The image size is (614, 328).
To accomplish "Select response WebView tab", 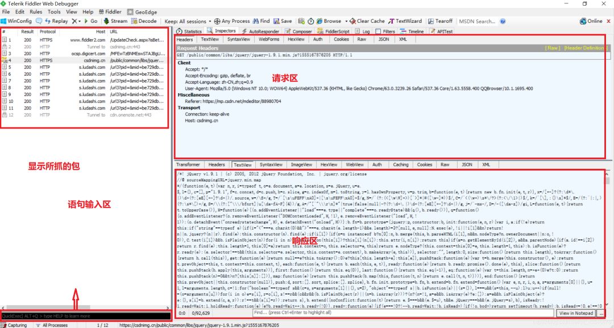I will click(x=355, y=165).
